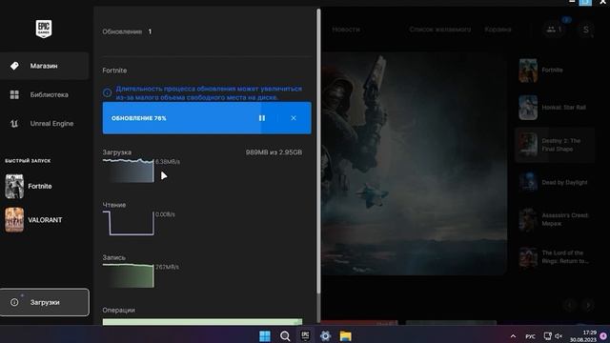Image resolution: width=610 pixels, height=343 pixels.
Task: Open the Магазин store section
Action: (45, 66)
